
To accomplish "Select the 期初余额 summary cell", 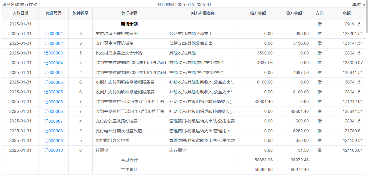I will point(129,24).
